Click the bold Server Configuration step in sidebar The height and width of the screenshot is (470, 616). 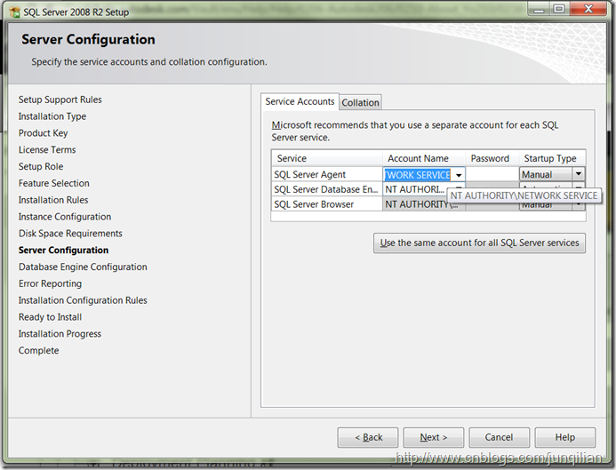pyautogui.click(x=63, y=251)
